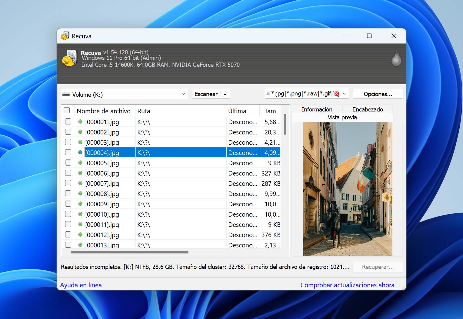Check the box for [000006].jpg
The height and width of the screenshot is (319, 463).
pos(68,173)
